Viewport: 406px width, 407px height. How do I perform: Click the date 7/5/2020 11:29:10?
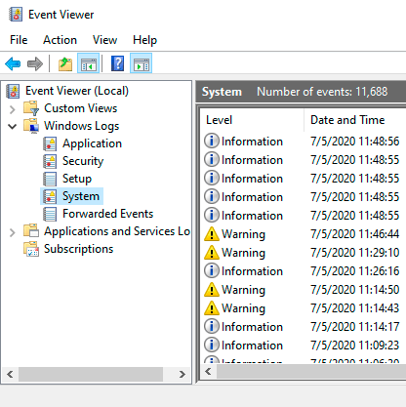pos(354,253)
